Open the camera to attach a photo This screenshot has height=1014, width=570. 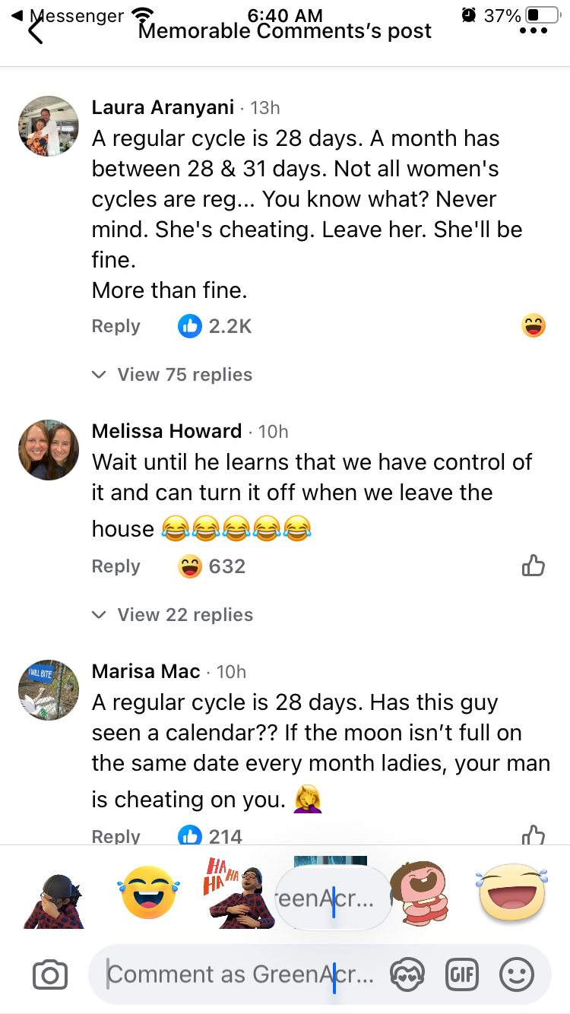[50, 974]
